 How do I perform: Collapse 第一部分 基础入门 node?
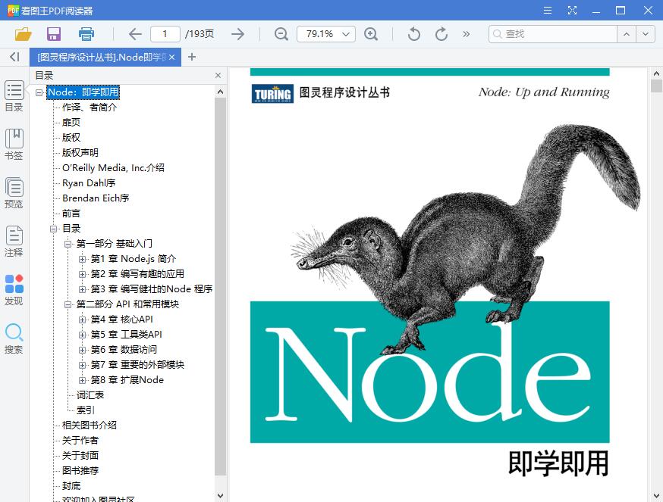tap(68, 244)
